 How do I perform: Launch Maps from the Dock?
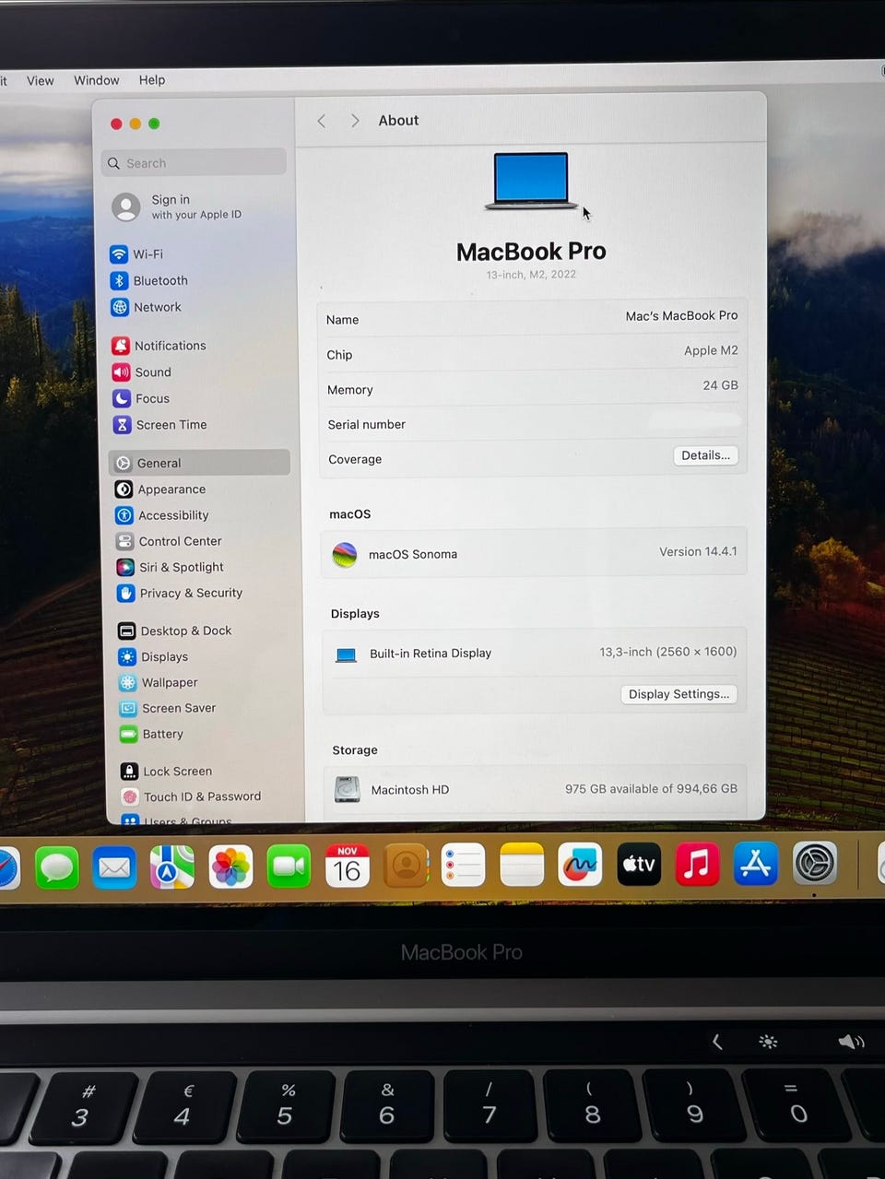point(172,867)
